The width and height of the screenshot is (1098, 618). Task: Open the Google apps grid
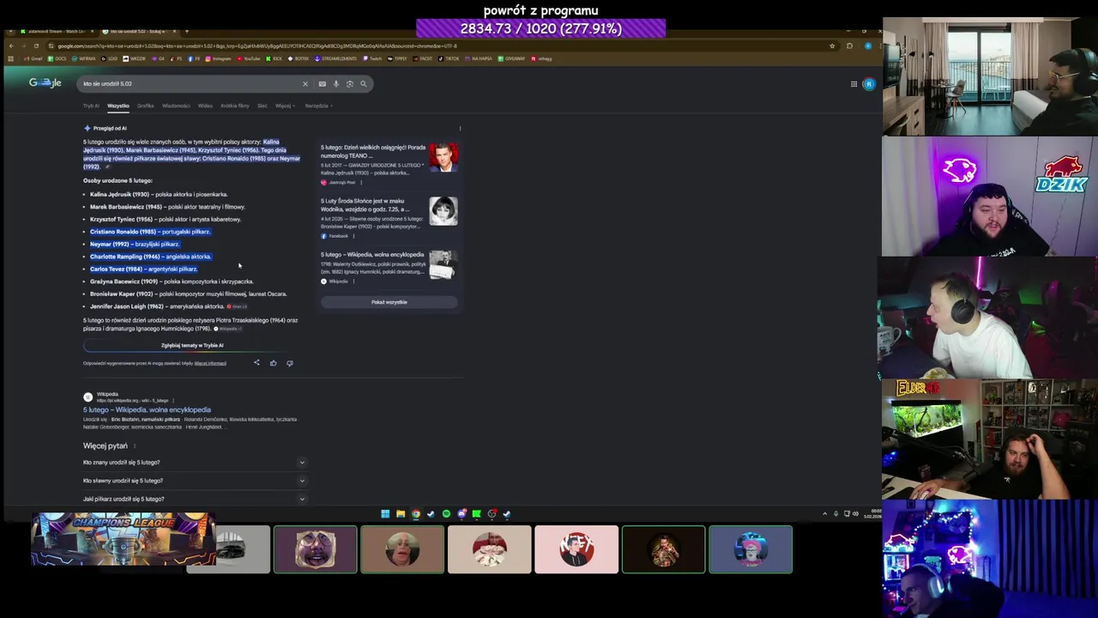pyautogui.click(x=854, y=84)
